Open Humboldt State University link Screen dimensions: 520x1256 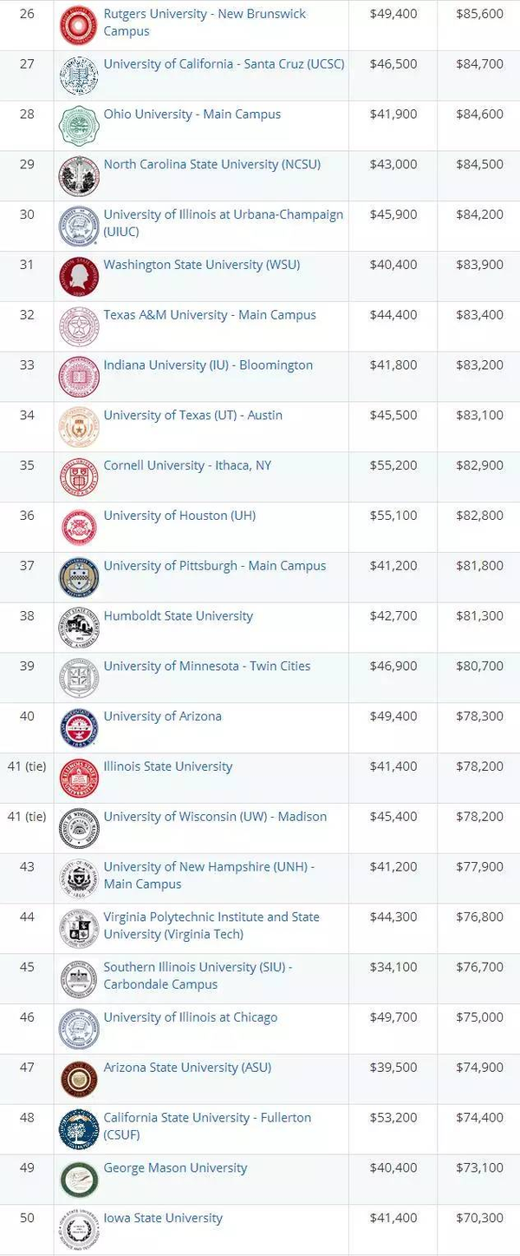(x=179, y=615)
